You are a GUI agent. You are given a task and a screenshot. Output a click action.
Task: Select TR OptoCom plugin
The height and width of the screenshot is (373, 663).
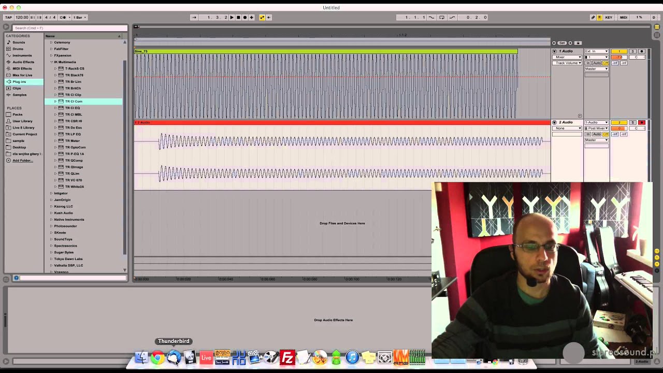83,147
